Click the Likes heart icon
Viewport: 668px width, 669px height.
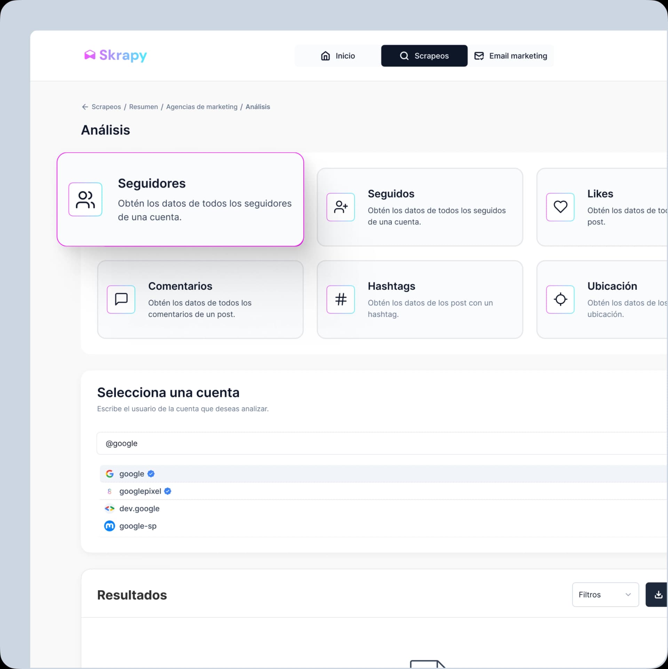coord(560,207)
